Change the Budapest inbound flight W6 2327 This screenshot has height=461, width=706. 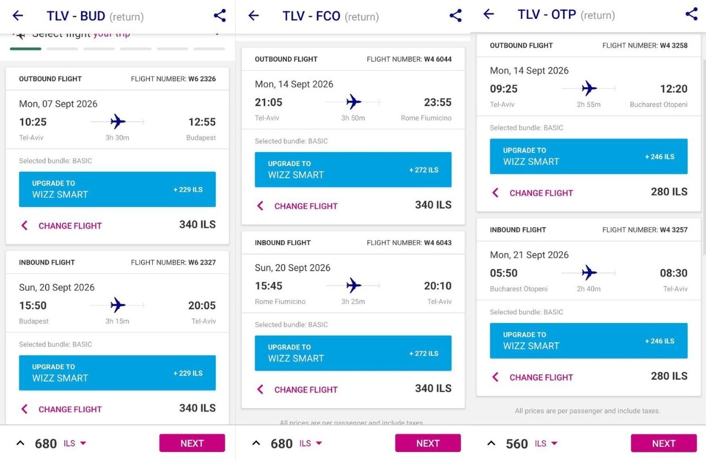(x=70, y=409)
